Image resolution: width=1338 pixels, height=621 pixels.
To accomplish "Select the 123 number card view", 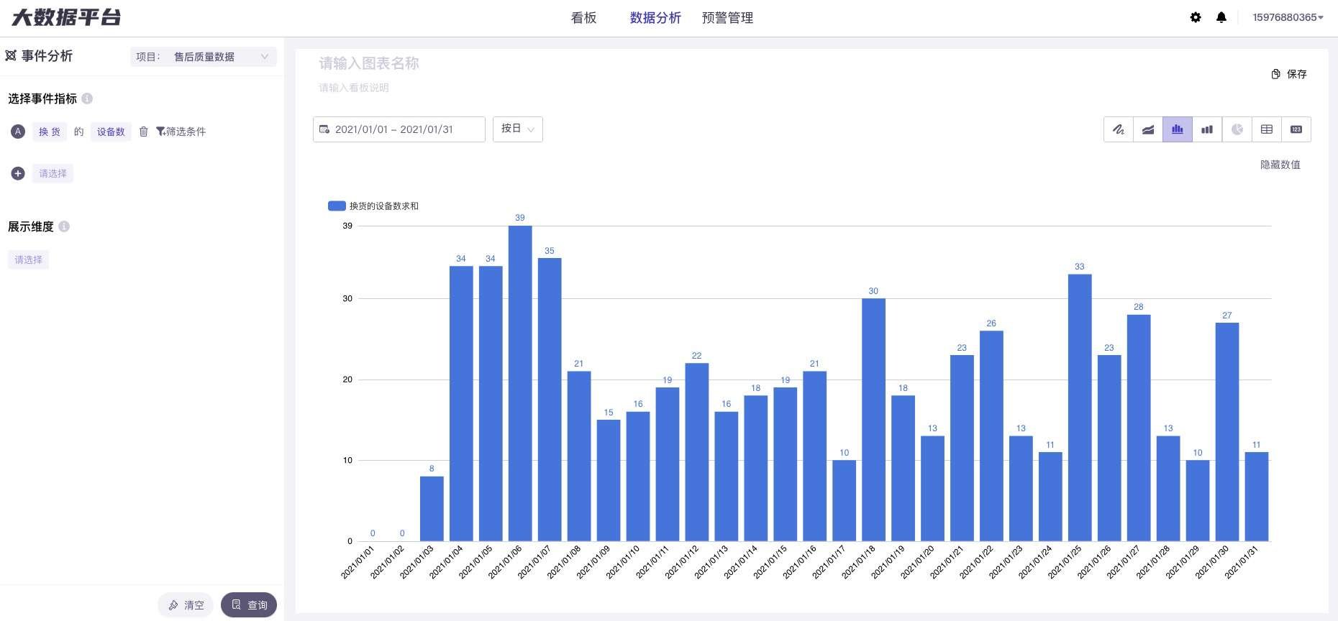I will pyautogui.click(x=1296, y=129).
